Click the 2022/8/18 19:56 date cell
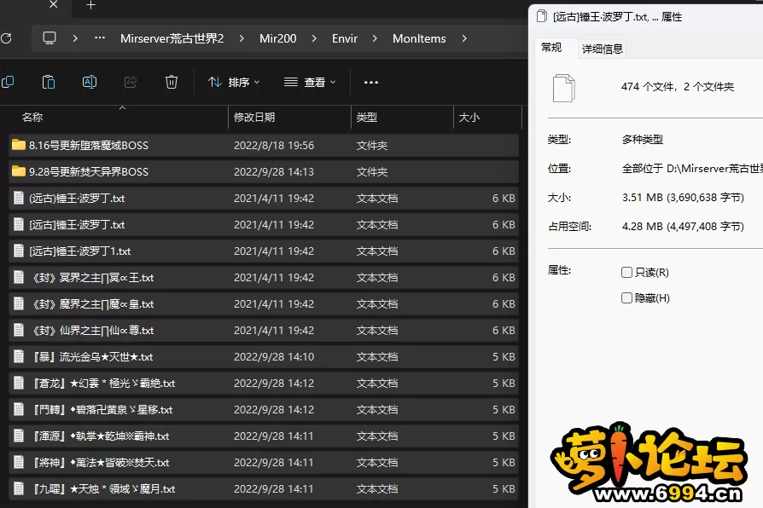The height and width of the screenshot is (508, 763). pyautogui.click(x=274, y=146)
